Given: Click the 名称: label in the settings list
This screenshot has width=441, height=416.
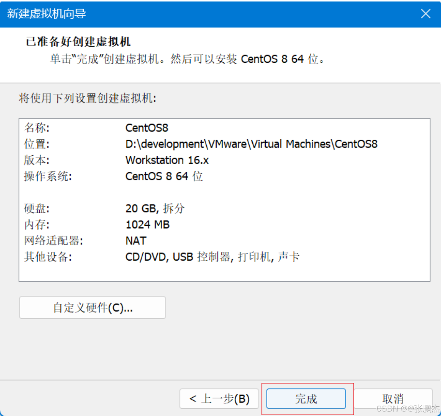Looking at the screenshot, I should [37, 128].
